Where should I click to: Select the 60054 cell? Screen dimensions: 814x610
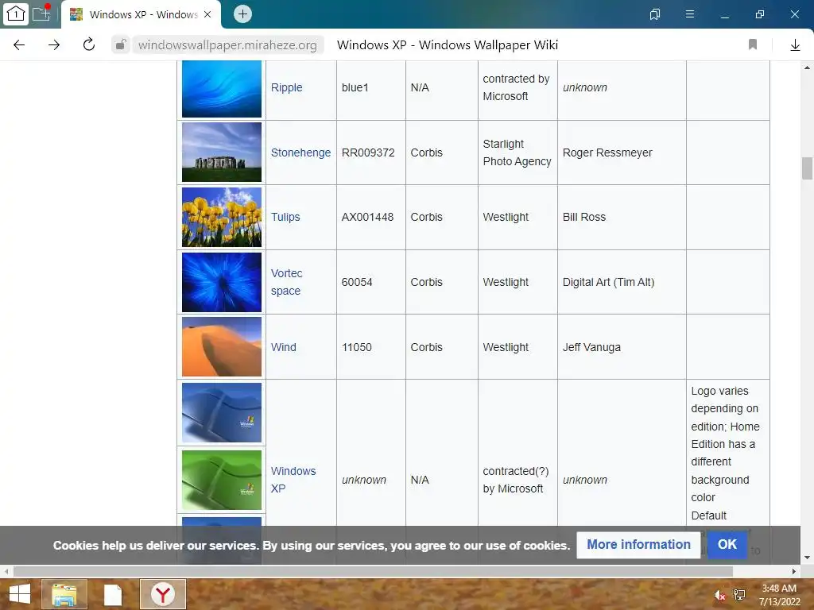tap(371, 282)
